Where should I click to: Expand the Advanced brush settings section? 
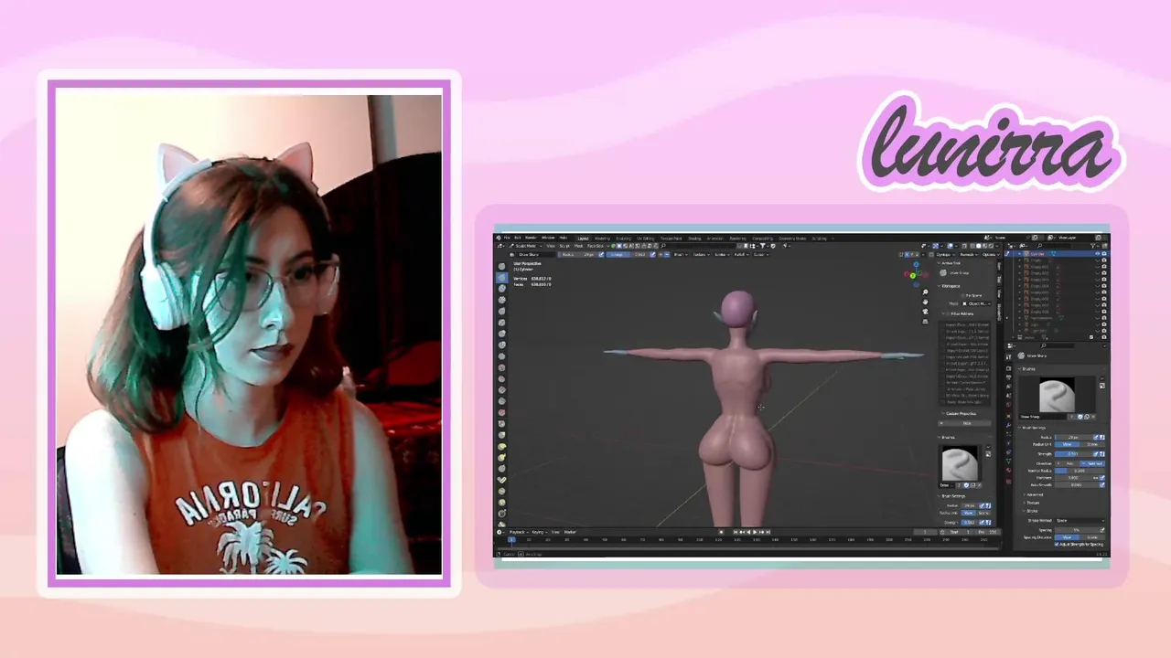1035,494
